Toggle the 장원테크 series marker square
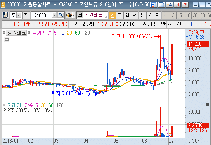211x145 pixels. [4, 33]
